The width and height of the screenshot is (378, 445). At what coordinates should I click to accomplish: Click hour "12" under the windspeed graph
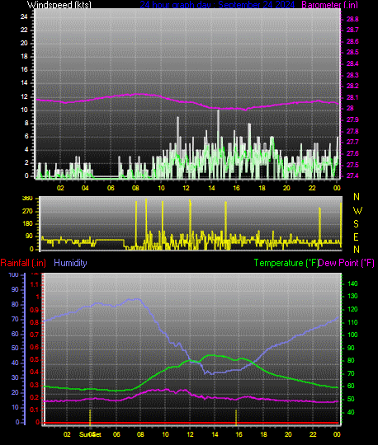pyautogui.click(x=186, y=188)
